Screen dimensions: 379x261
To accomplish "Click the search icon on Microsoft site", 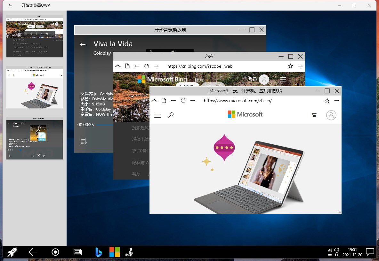I will click(x=171, y=115).
